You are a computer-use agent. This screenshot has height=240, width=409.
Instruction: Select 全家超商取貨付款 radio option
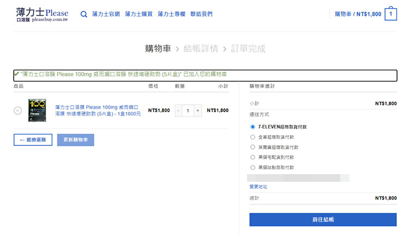tap(252, 137)
